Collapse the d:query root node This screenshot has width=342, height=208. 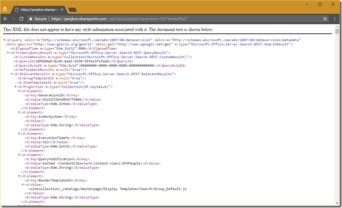tap(4, 40)
